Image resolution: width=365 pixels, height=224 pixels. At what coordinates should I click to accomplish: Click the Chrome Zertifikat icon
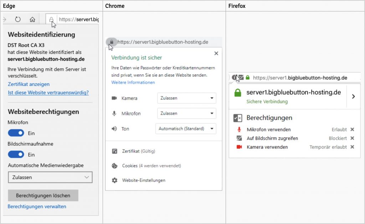pyautogui.click(x=114, y=151)
